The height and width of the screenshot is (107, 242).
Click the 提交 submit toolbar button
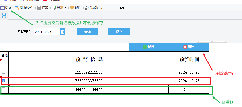6,8
